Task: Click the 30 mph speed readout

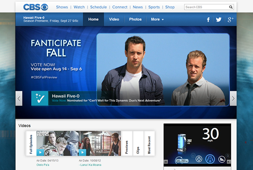Action: pyautogui.click(x=210, y=134)
